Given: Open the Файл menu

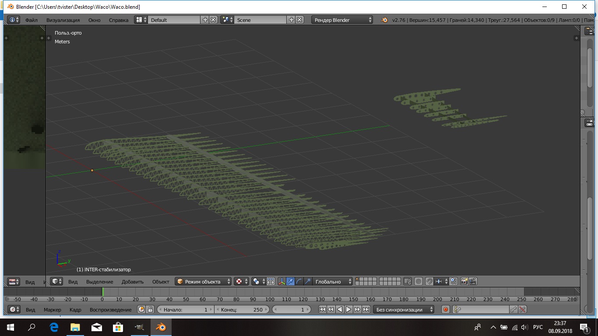Looking at the screenshot, I should click(x=31, y=20).
